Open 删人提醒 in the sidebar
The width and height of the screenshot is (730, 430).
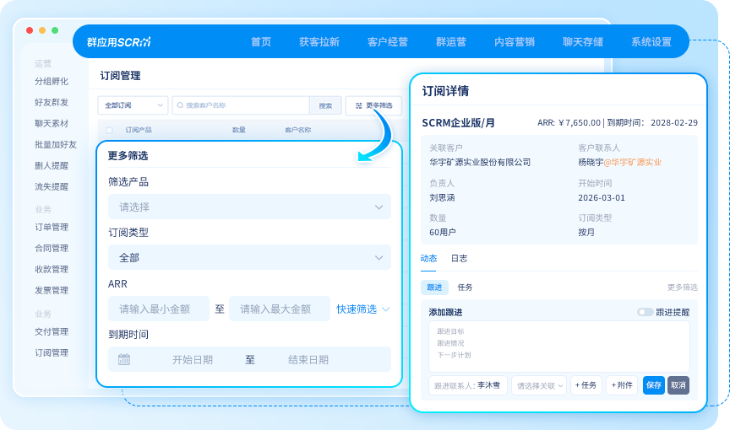tap(52, 165)
